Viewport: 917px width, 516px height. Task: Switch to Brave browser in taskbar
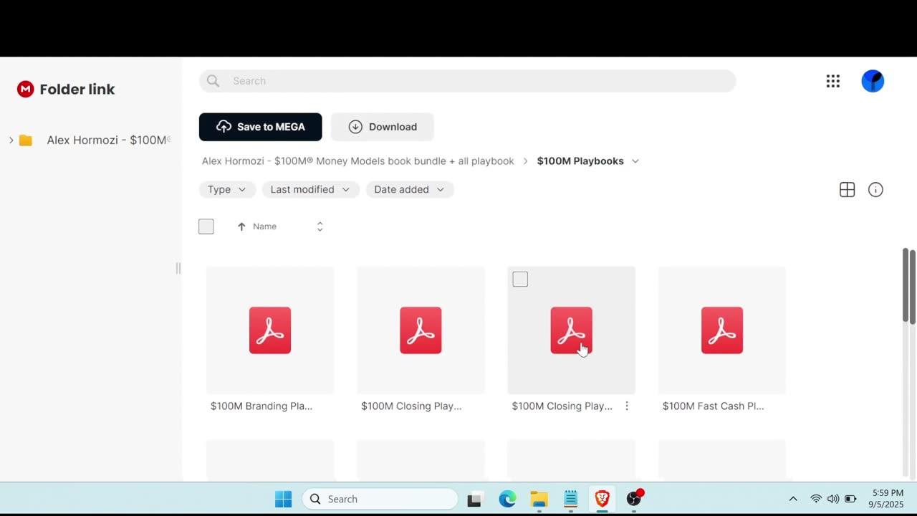pyautogui.click(x=602, y=499)
